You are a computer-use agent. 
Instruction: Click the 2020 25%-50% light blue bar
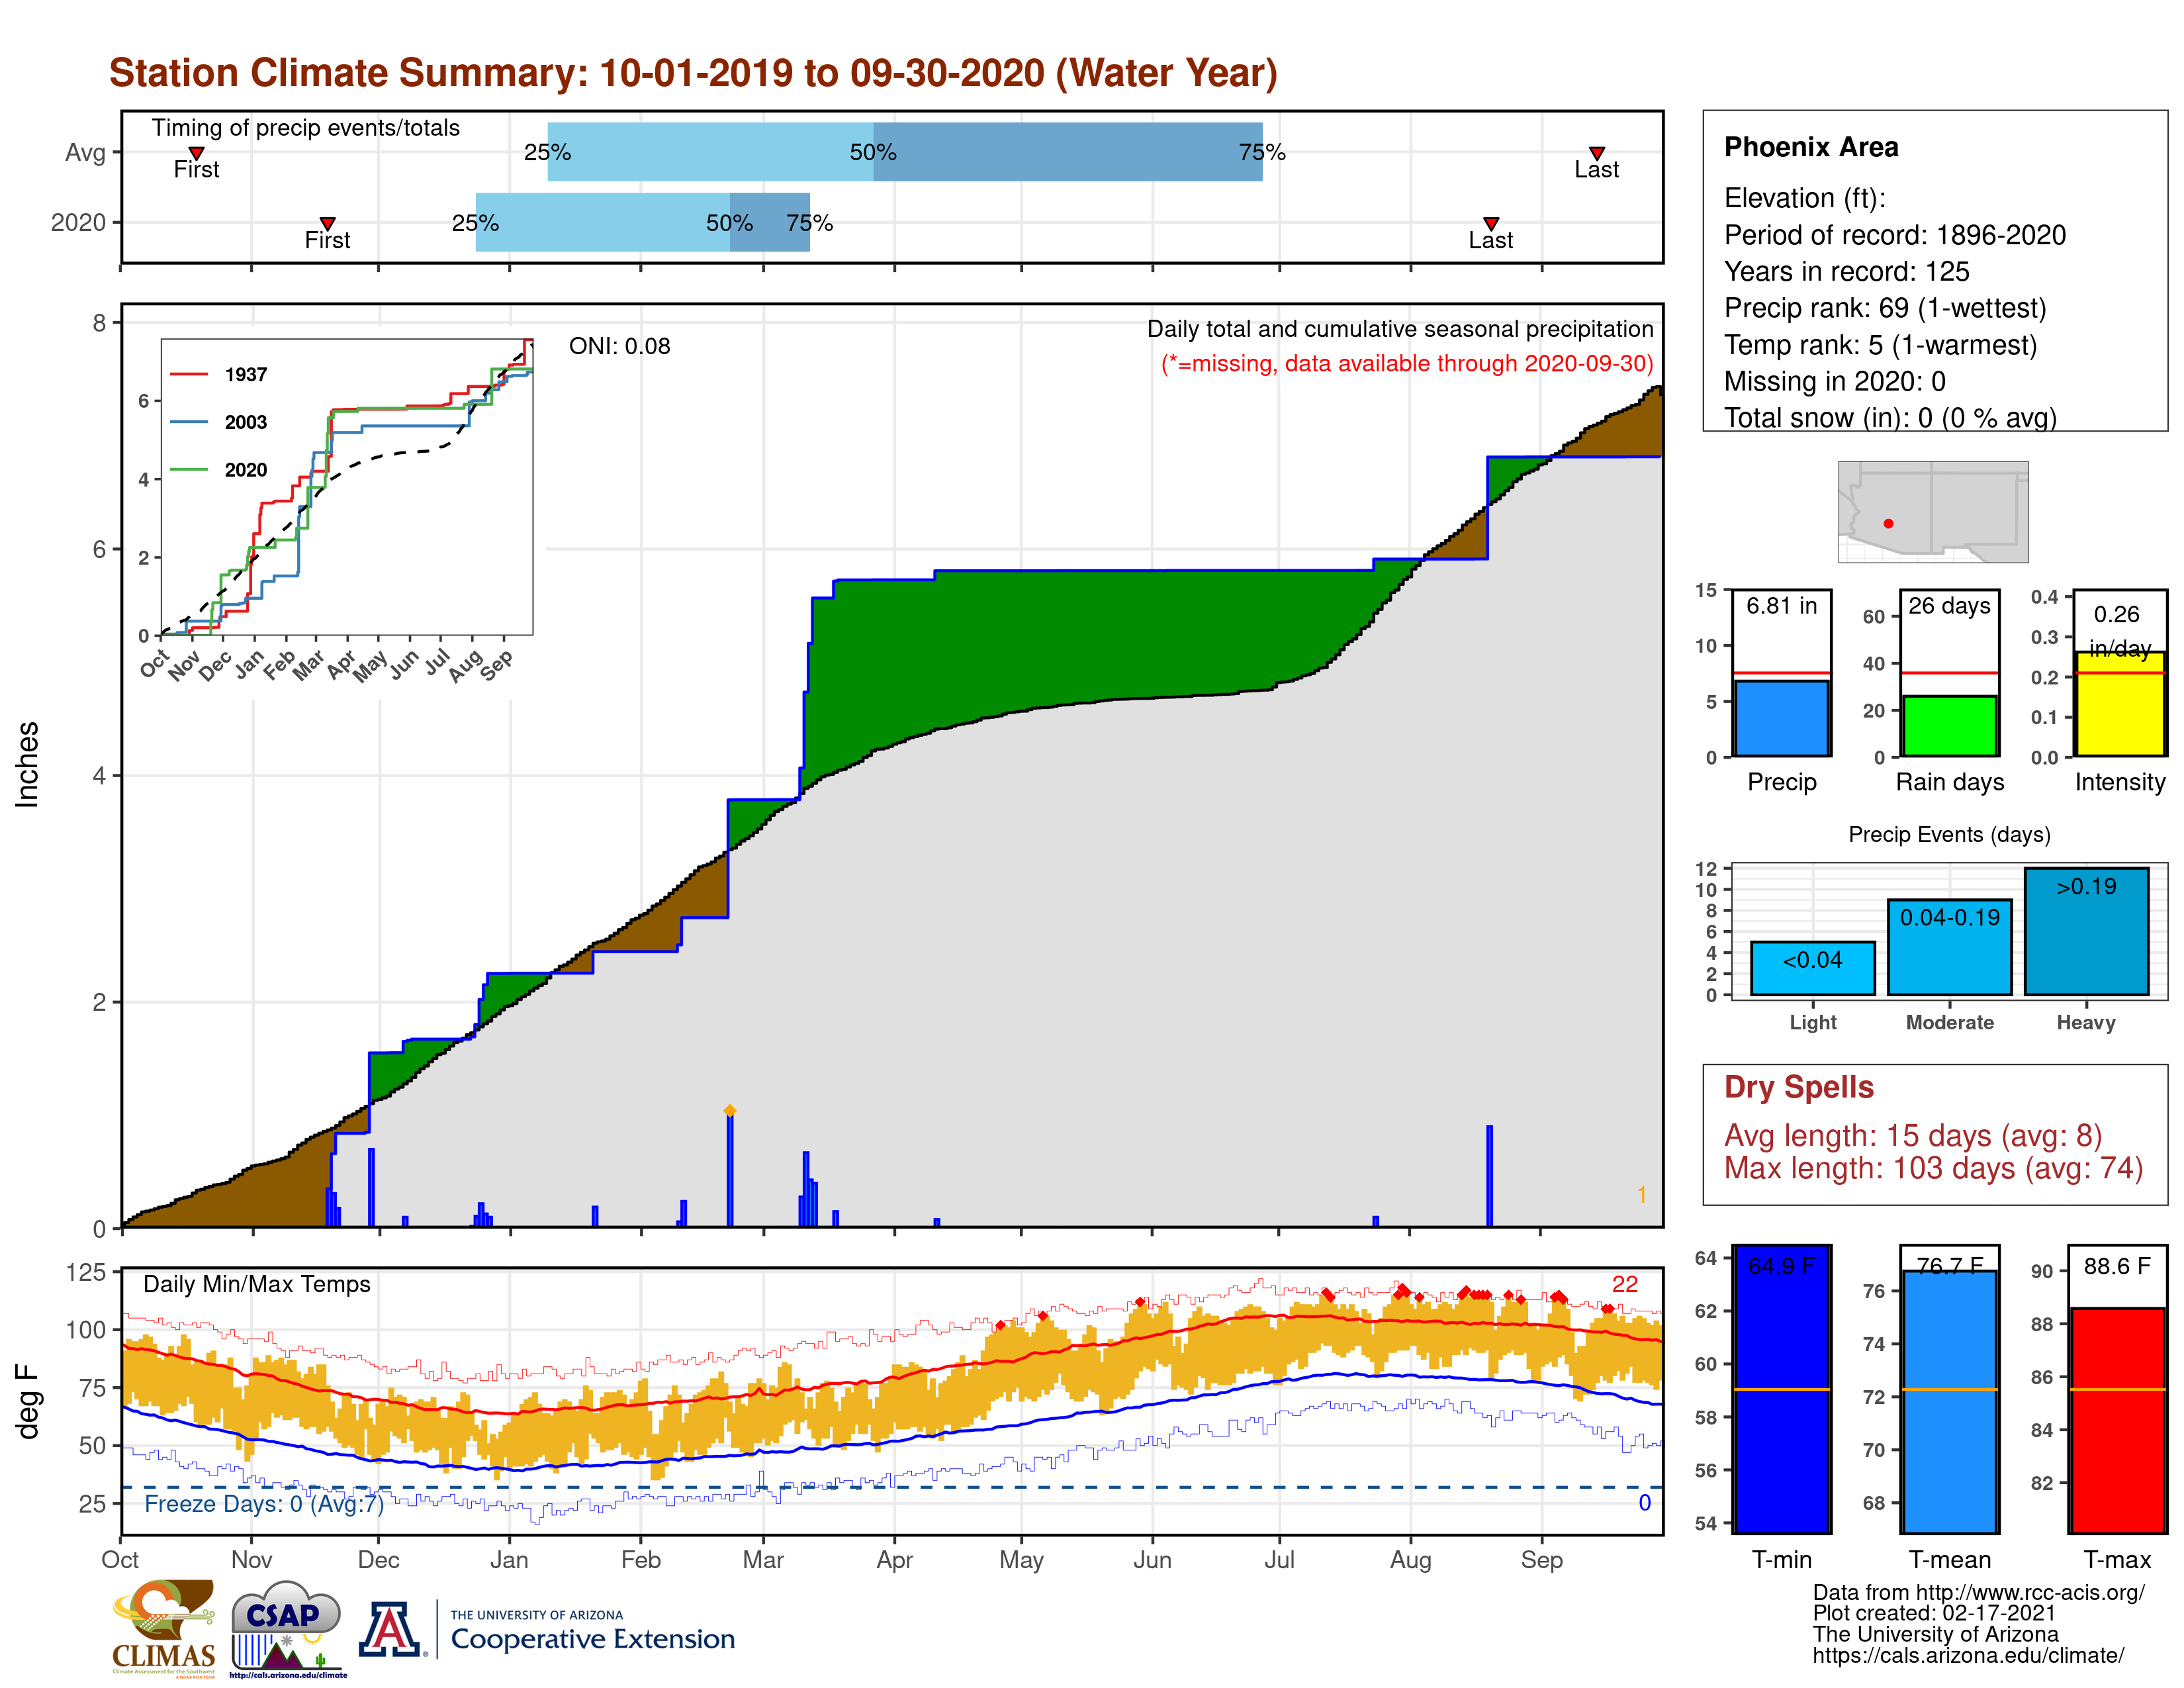click(602, 222)
